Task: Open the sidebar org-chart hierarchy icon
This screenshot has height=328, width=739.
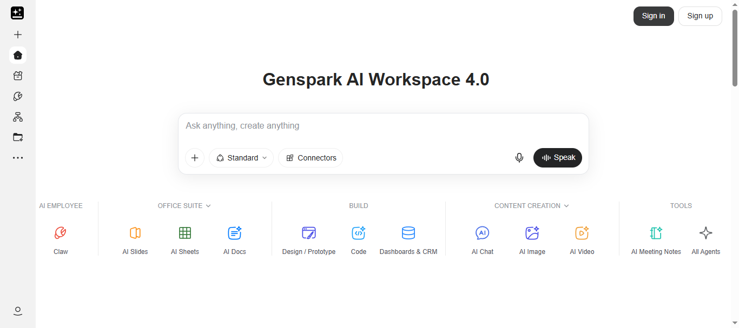Action: point(18,117)
